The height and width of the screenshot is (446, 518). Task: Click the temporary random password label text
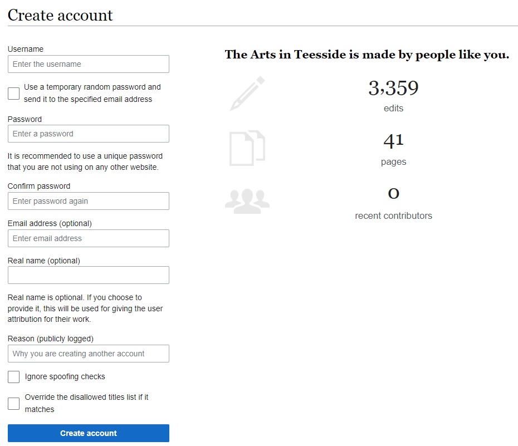click(92, 93)
